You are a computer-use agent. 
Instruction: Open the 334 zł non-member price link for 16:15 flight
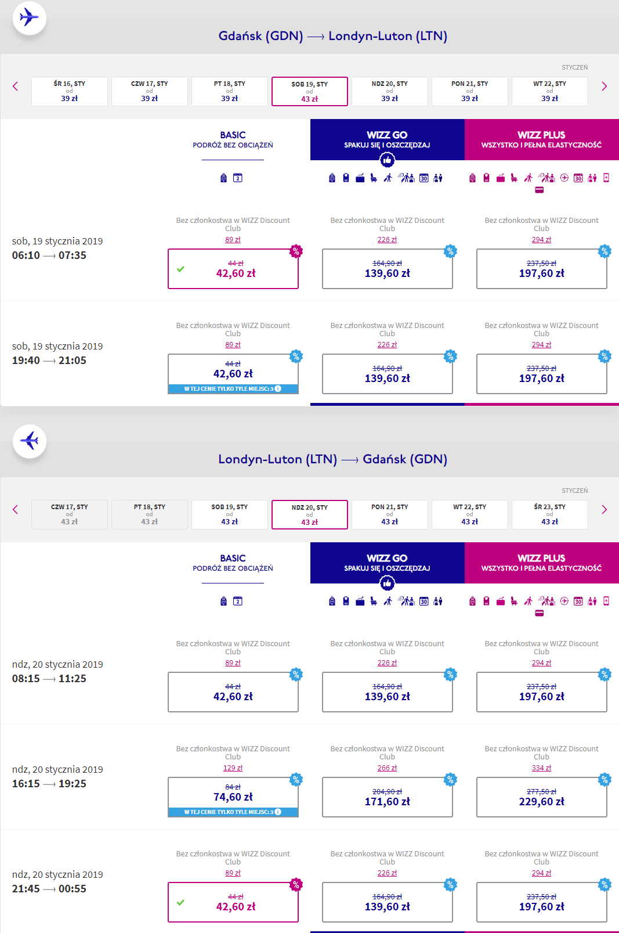point(542,768)
